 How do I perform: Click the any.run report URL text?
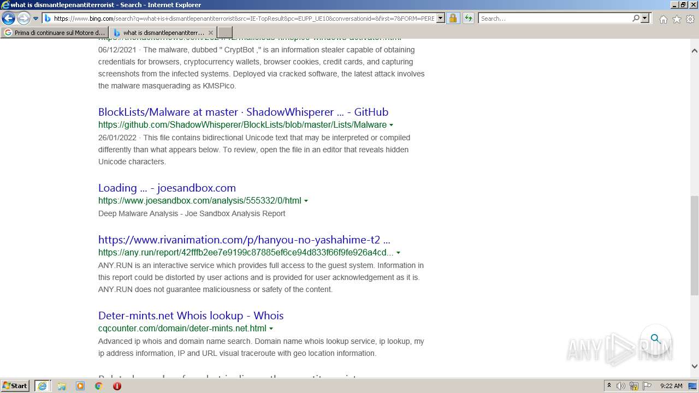246,253
